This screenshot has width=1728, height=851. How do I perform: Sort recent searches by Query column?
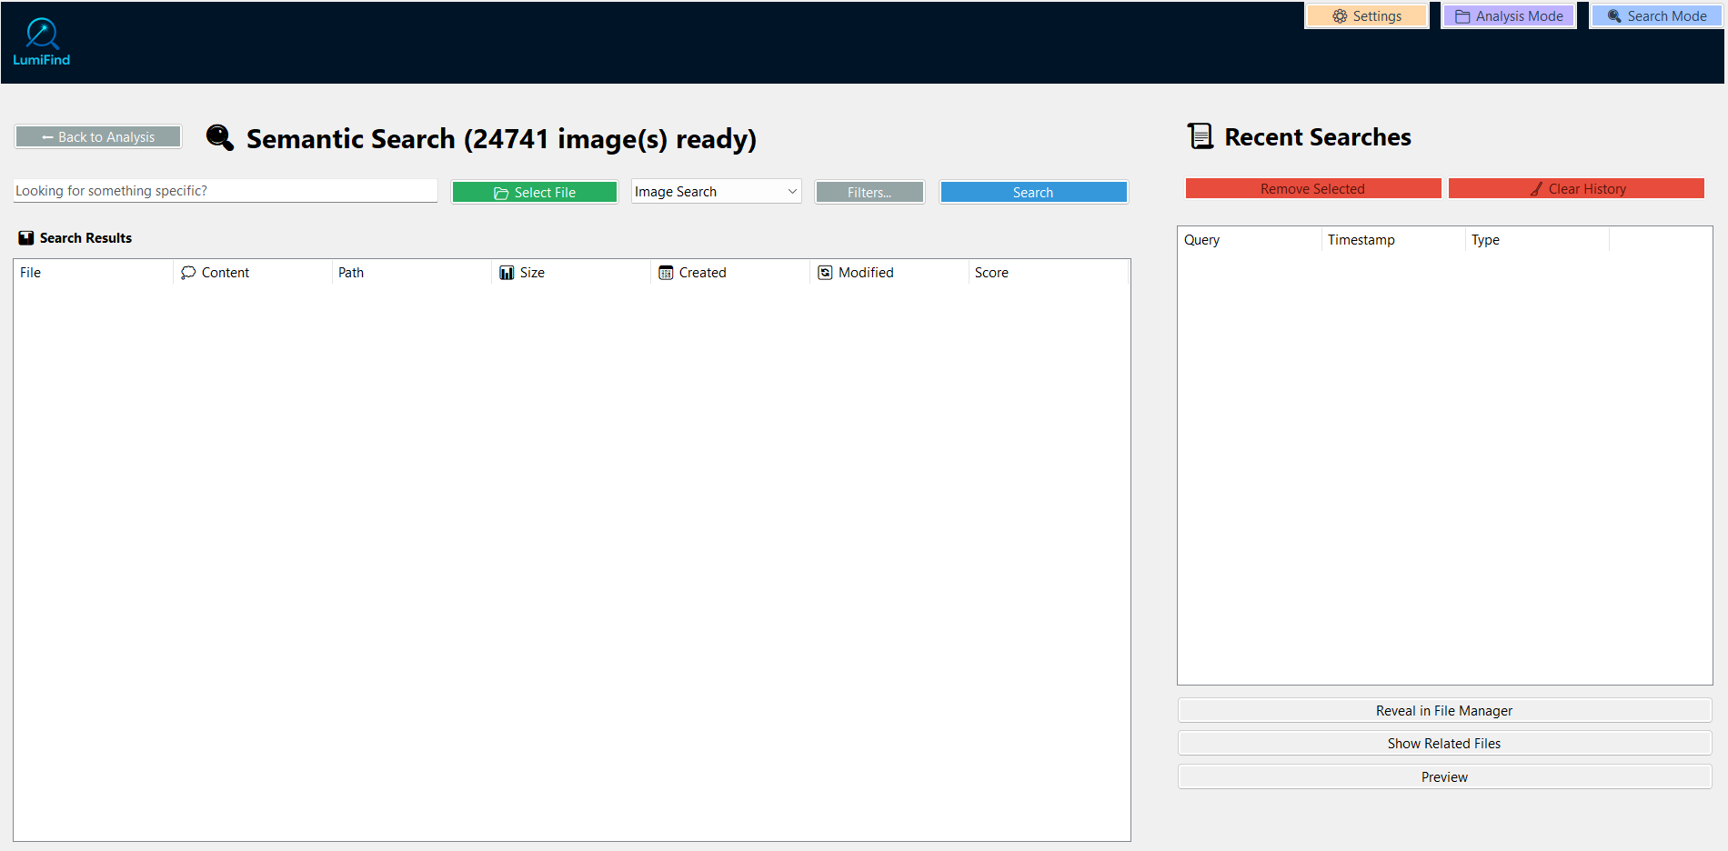click(1250, 240)
